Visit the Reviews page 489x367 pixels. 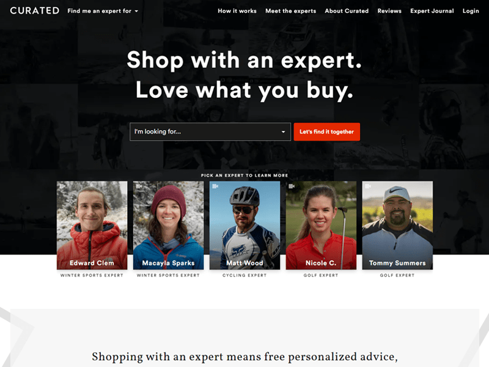click(389, 11)
